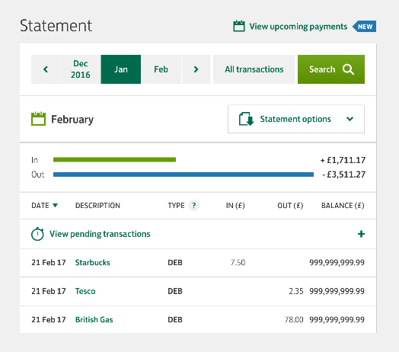399x352 pixels.
Task: Expand pending transactions with plus icon
Action: 361,234
